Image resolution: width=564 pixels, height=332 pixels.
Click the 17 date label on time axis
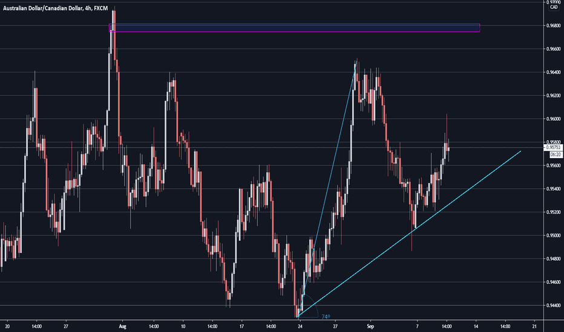241,326
